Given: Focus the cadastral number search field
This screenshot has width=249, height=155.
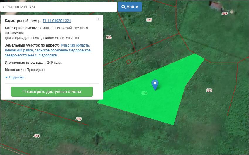Looking at the screenshot, I should [x=59, y=7].
